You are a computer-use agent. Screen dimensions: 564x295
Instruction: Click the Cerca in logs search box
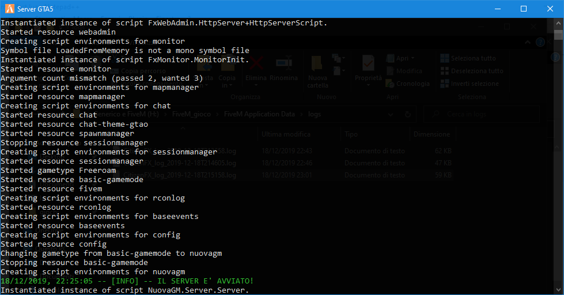click(x=482, y=114)
